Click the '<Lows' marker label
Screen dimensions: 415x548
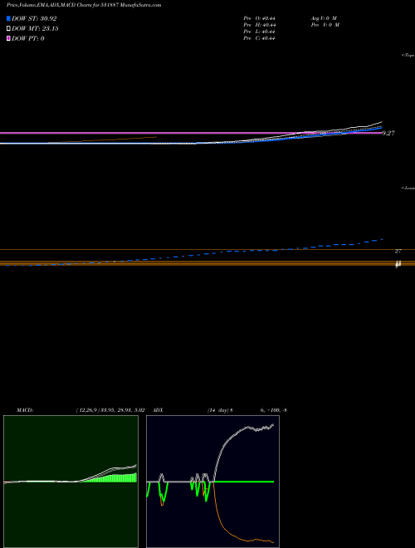[x=408, y=188]
